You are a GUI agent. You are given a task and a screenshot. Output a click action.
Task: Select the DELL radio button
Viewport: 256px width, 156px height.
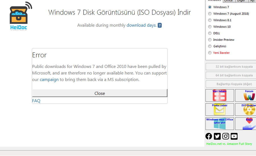pos(210,33)
